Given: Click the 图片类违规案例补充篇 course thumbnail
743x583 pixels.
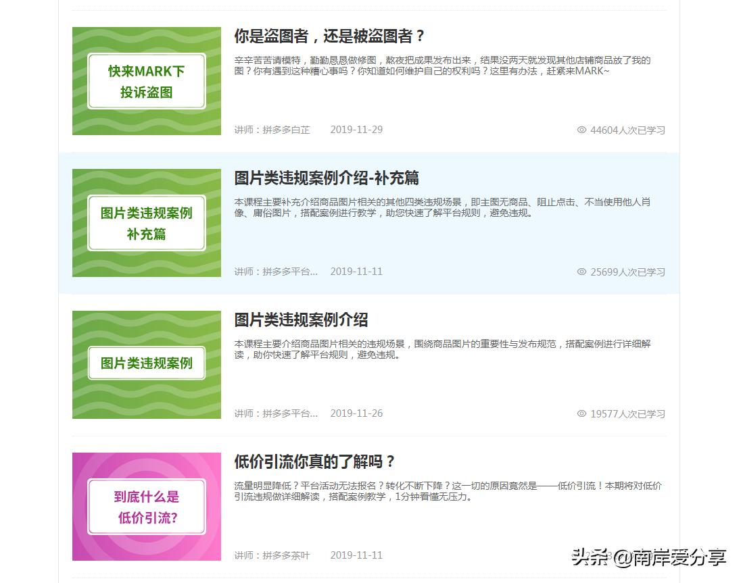Looking at the screenshot, I should [x=146, y=223].
